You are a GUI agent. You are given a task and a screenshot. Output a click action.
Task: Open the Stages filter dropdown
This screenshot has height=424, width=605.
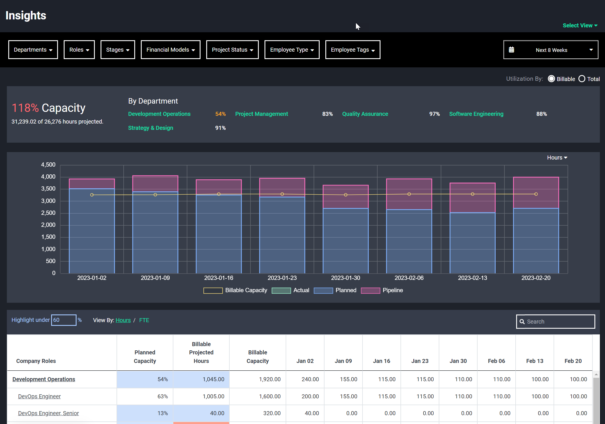(x=117, y=49)
